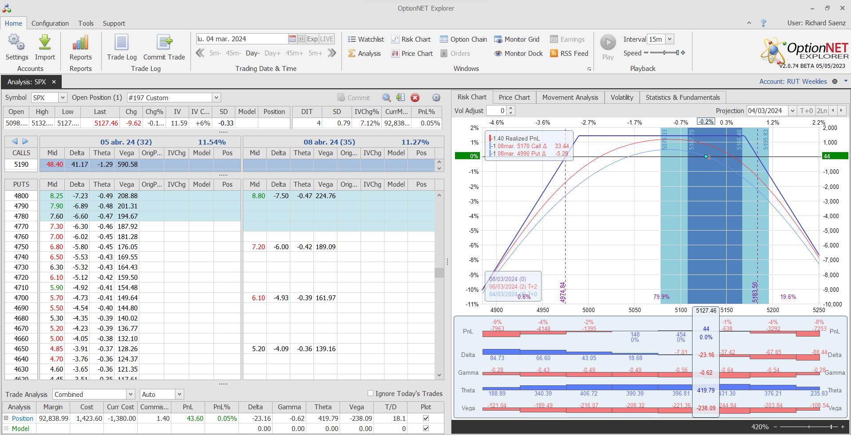Toggle the Model row Plot checkbox

426,428
